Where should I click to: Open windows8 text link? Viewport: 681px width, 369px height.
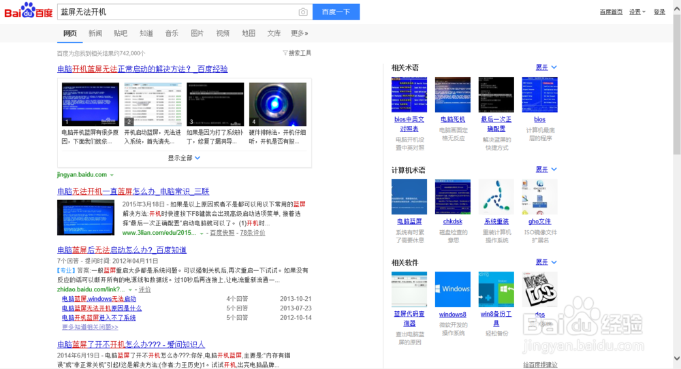pyautogui.click(x=453, y=315)
